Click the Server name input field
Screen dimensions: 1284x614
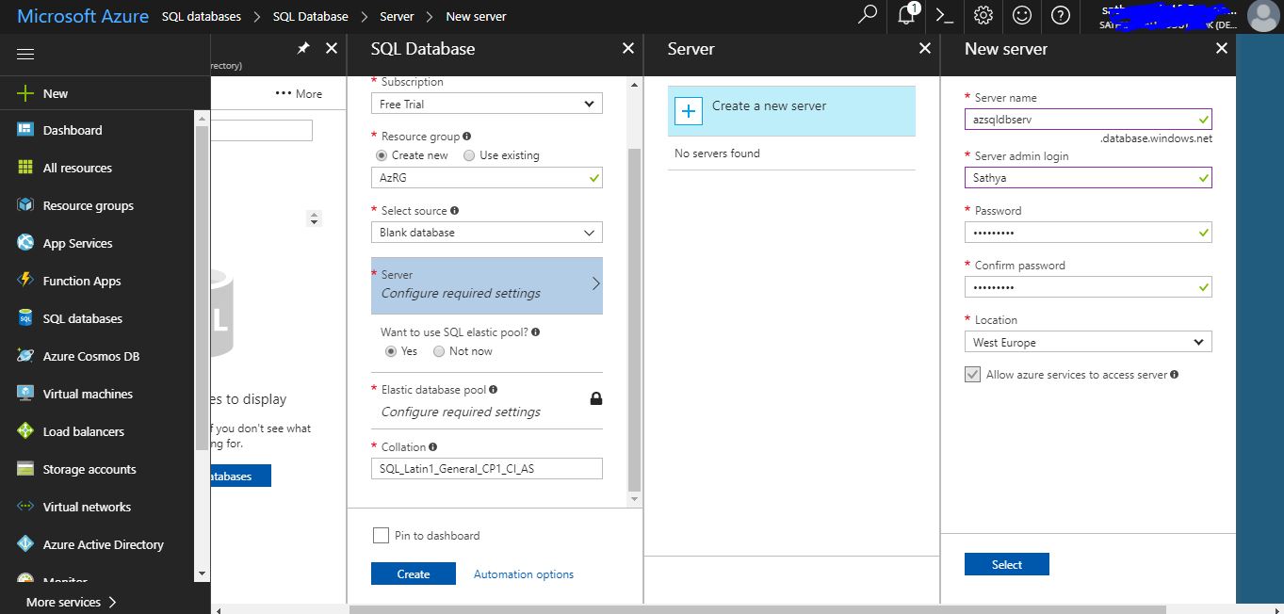[1088, 119]
